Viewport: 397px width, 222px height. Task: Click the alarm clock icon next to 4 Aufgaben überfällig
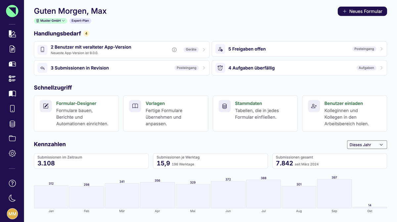[220, 68]
